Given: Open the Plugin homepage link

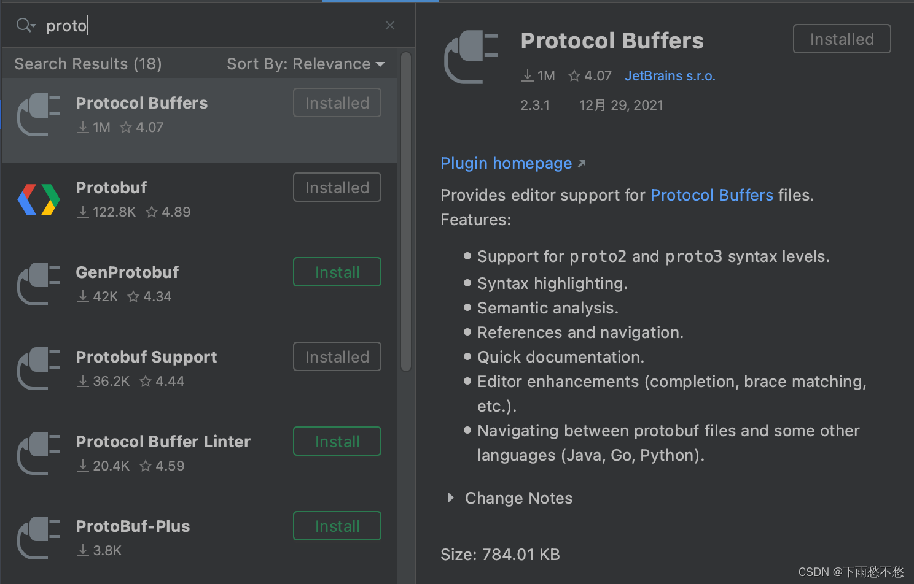Looking at the screenshot, I should (x=506, y=163).
